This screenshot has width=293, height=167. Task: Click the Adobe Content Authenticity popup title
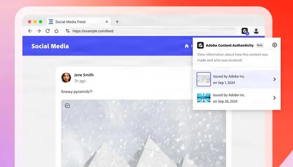click(x=230, y=45)
